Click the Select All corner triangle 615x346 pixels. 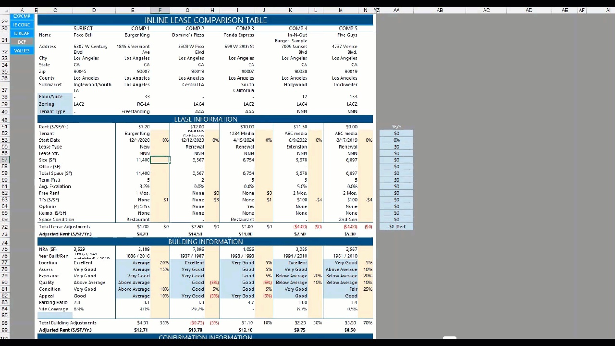(4, 10)
